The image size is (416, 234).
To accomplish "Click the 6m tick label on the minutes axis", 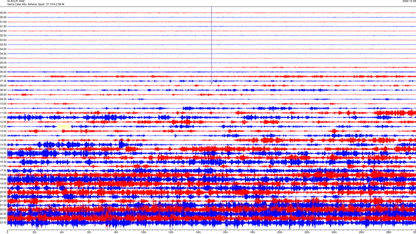I will coord(89,232).
